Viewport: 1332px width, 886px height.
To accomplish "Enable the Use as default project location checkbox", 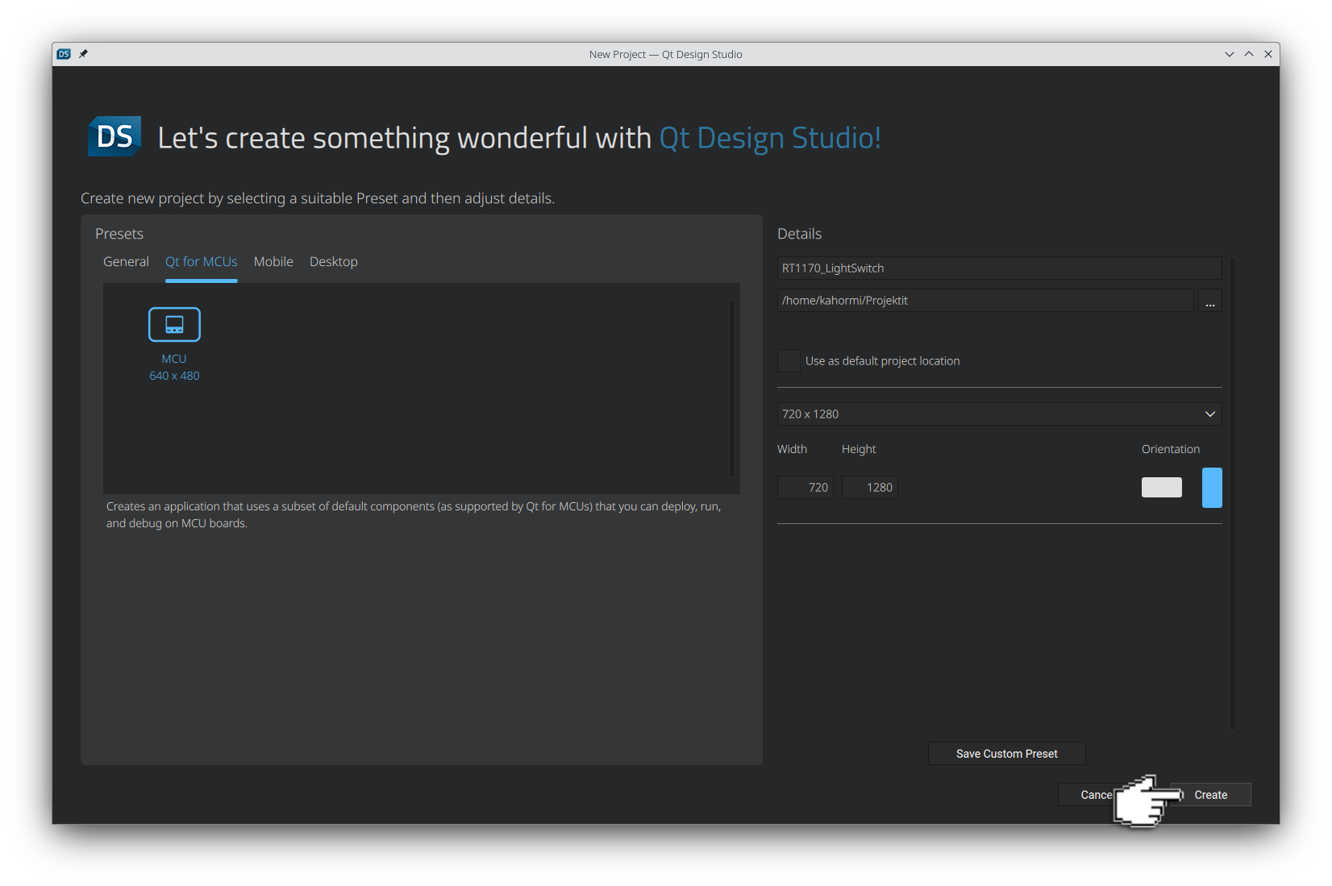I will 788,360.
